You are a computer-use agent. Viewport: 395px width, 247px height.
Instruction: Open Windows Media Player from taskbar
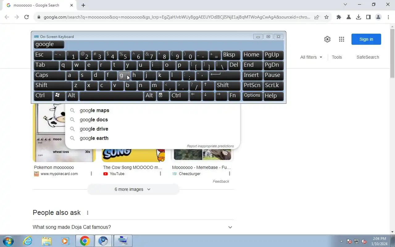point(65,241)
